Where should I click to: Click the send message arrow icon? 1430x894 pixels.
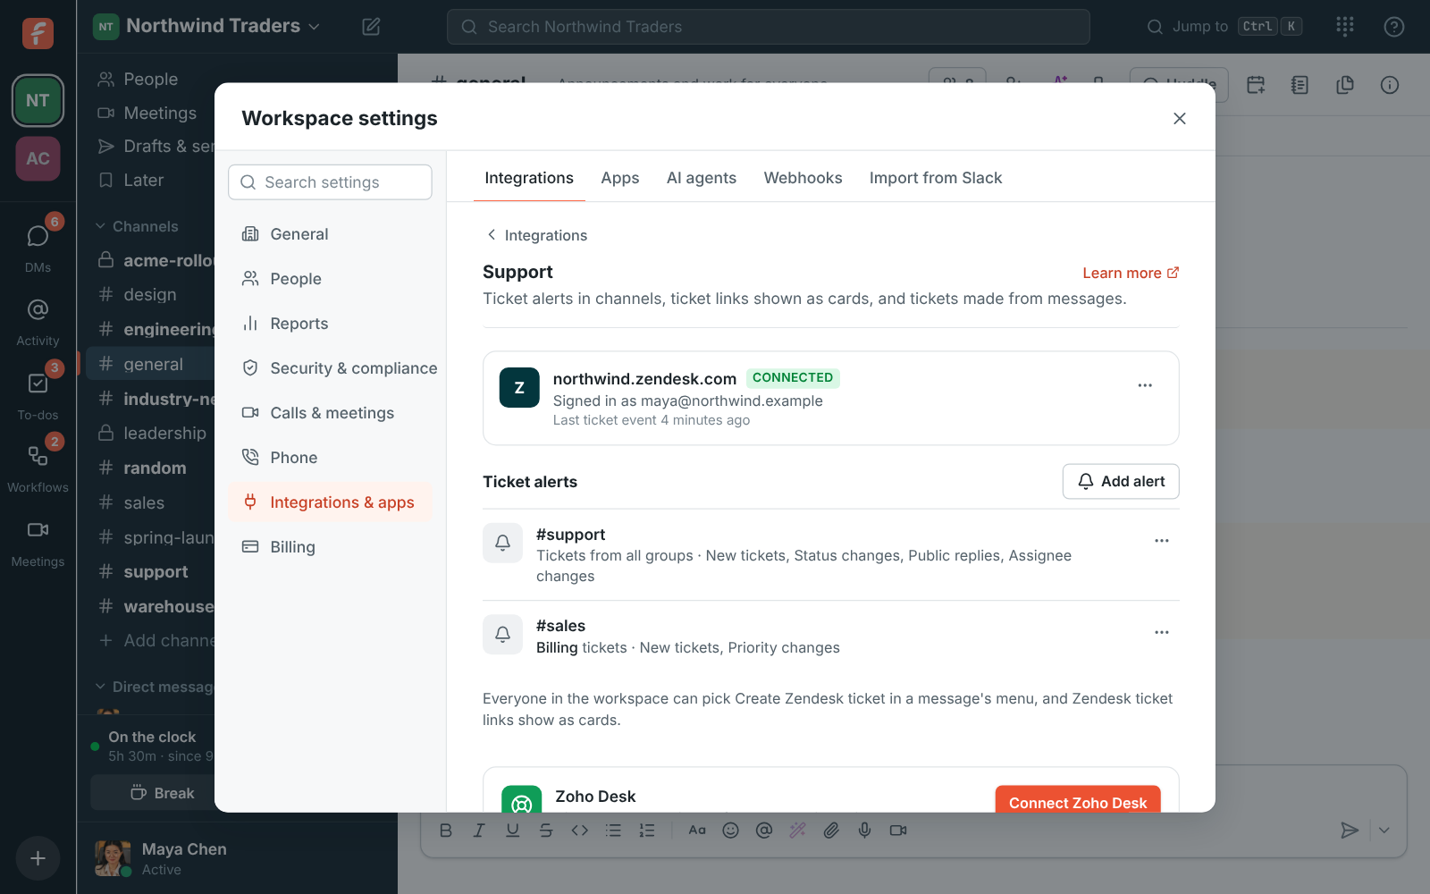[x=1350, y=831]
